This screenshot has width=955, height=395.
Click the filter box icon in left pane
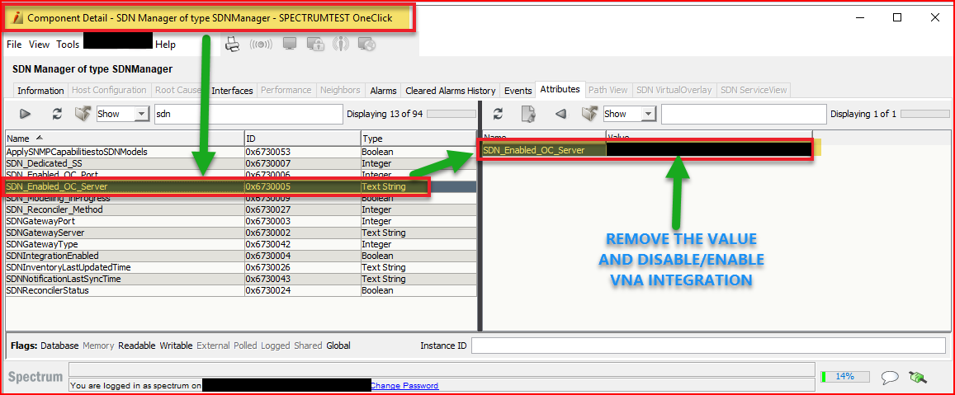click(83, 113)
